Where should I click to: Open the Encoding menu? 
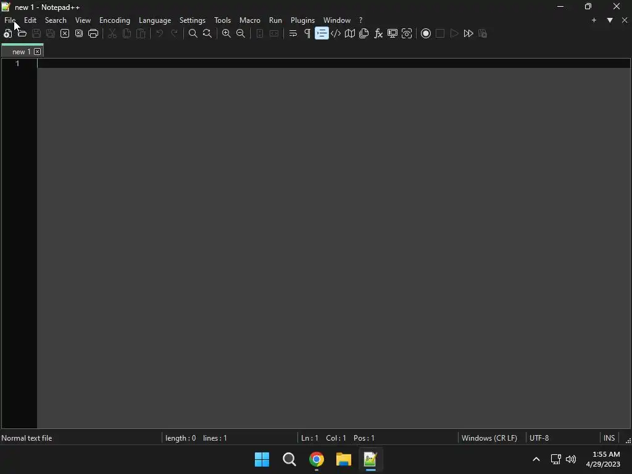pyautogui.click(x=115, y=20)
